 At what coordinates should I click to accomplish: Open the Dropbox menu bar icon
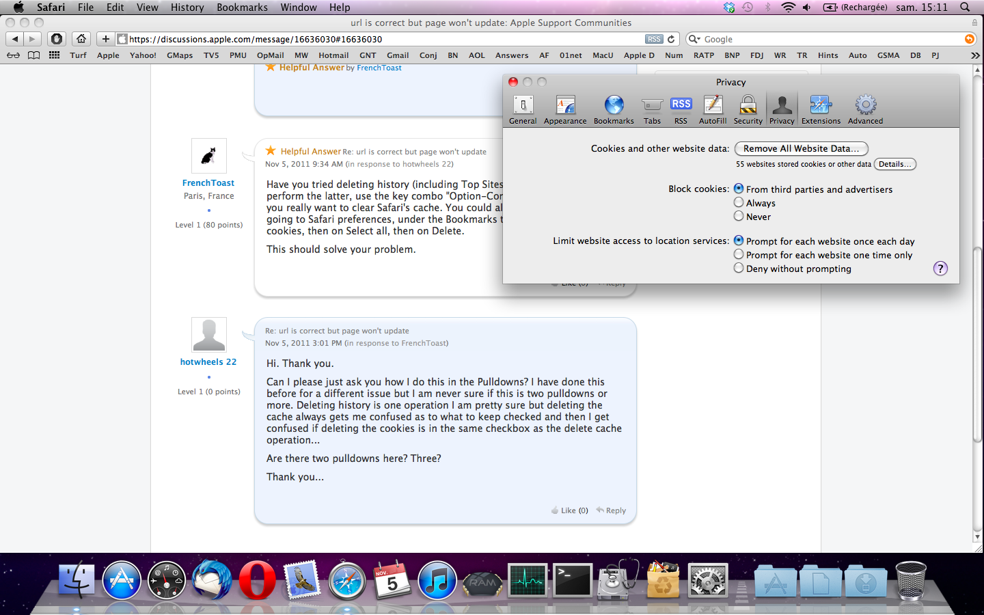[x=729, y=8]
